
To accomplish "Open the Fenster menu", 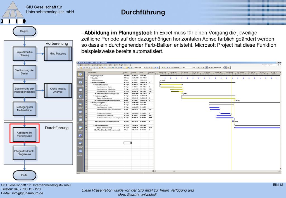I will tap(127, 65).
